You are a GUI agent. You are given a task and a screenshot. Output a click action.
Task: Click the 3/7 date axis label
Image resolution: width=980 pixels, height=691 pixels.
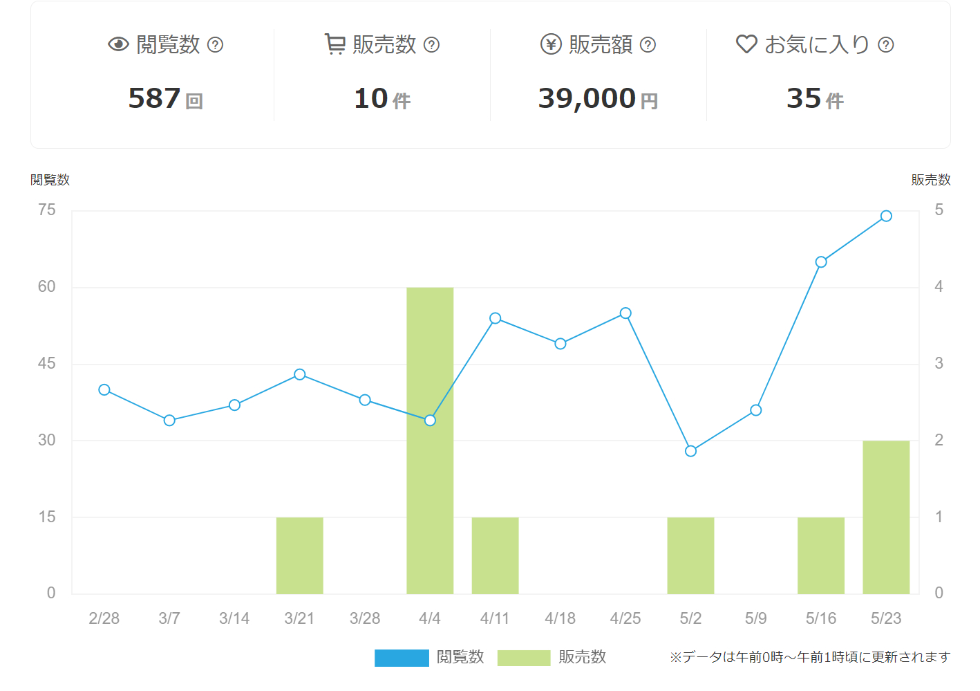(169, 618)
